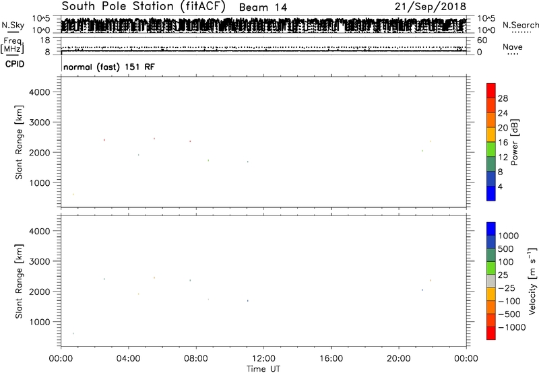The height and width of the screenshot is (373, 539).
Task: Click the "Beam 14" label
Action: (263, 7)
